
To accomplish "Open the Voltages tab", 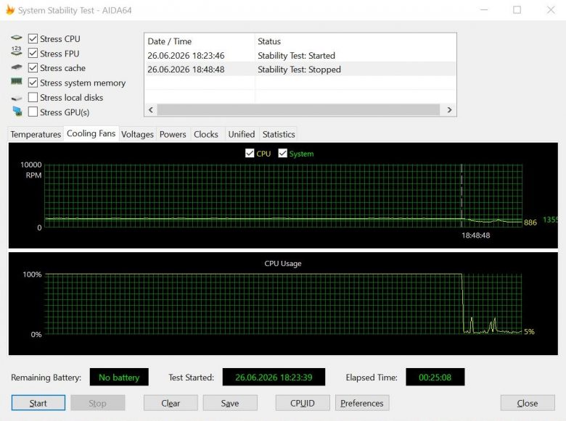I will [x=137, y=134].
